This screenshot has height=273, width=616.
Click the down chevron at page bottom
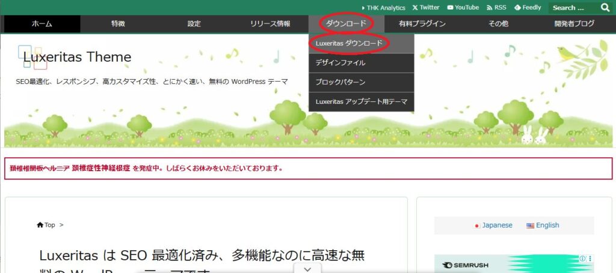307,269
